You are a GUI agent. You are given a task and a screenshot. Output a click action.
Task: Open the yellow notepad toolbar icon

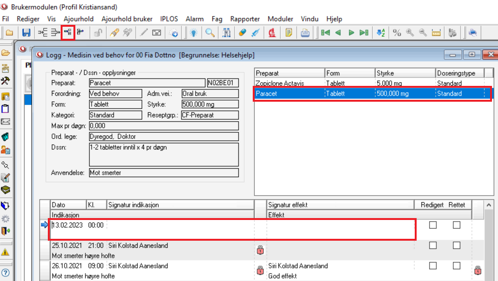(289, 33)
